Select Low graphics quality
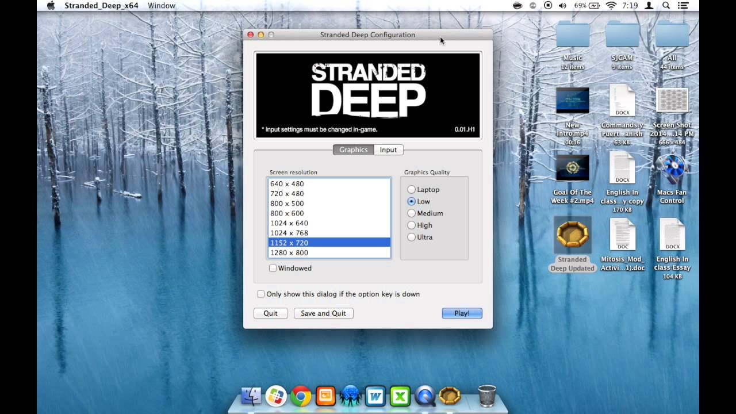The height and width of the screenshot is (414, 736). [411, 201]
